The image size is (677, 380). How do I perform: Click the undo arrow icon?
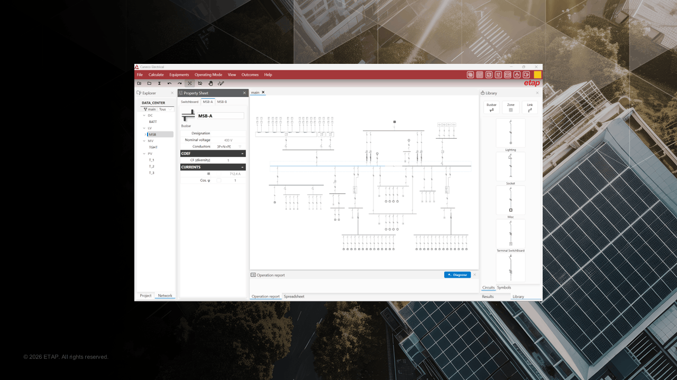[x=169, y=83]
